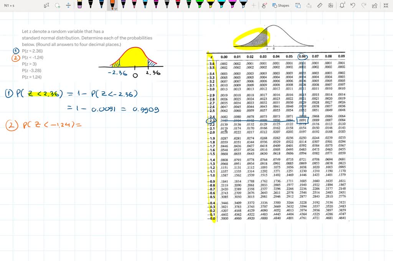Select the yellow highlighter

(x=210, y=5)
